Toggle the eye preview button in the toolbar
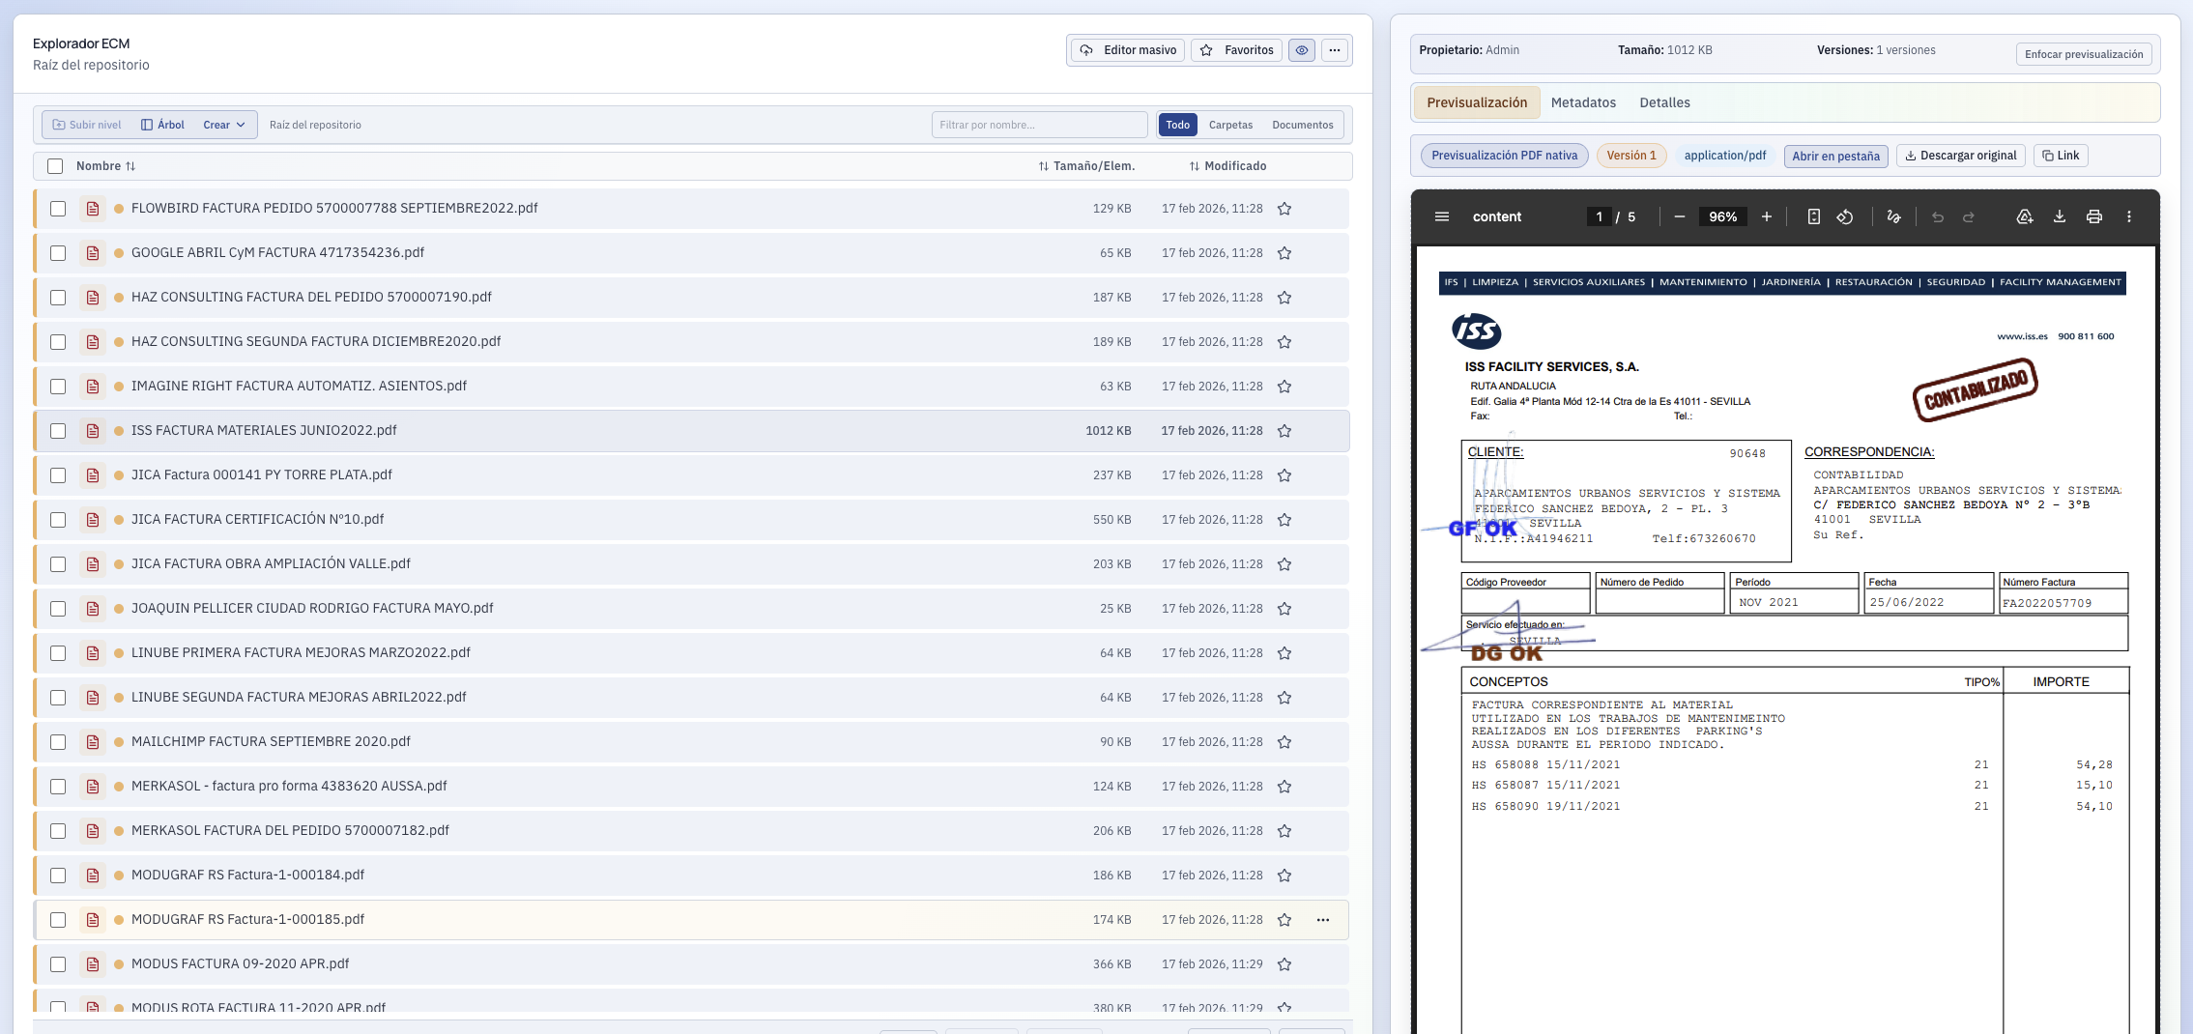Screen dimensions: 2193x1034 pos(1301,49)
